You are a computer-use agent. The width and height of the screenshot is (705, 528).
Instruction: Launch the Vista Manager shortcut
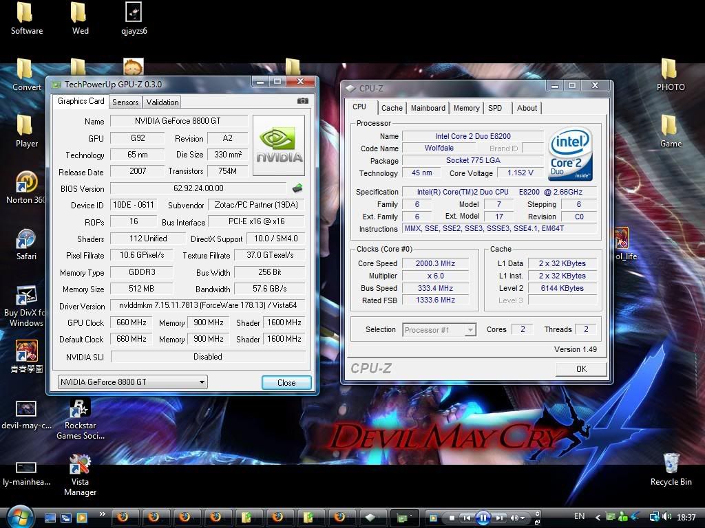tap(80, 476)
